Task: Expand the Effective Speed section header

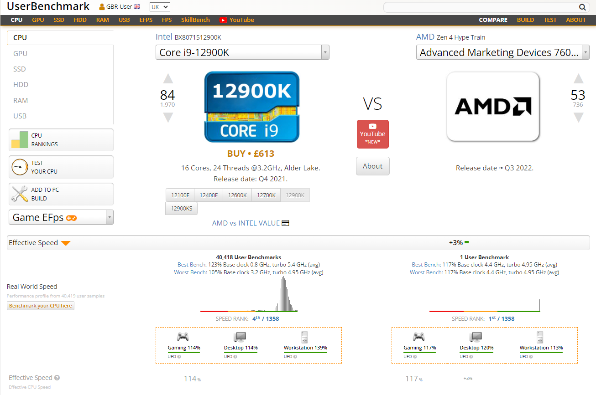Action: 298,243
